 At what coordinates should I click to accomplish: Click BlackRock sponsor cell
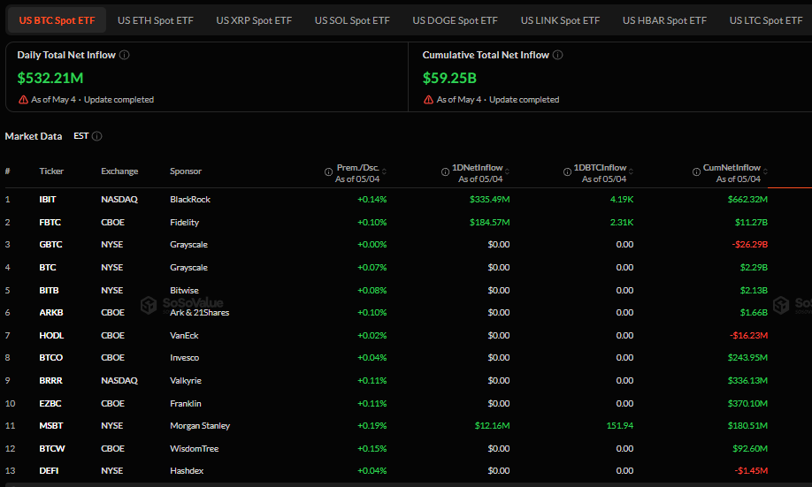[x=190, y=199]
